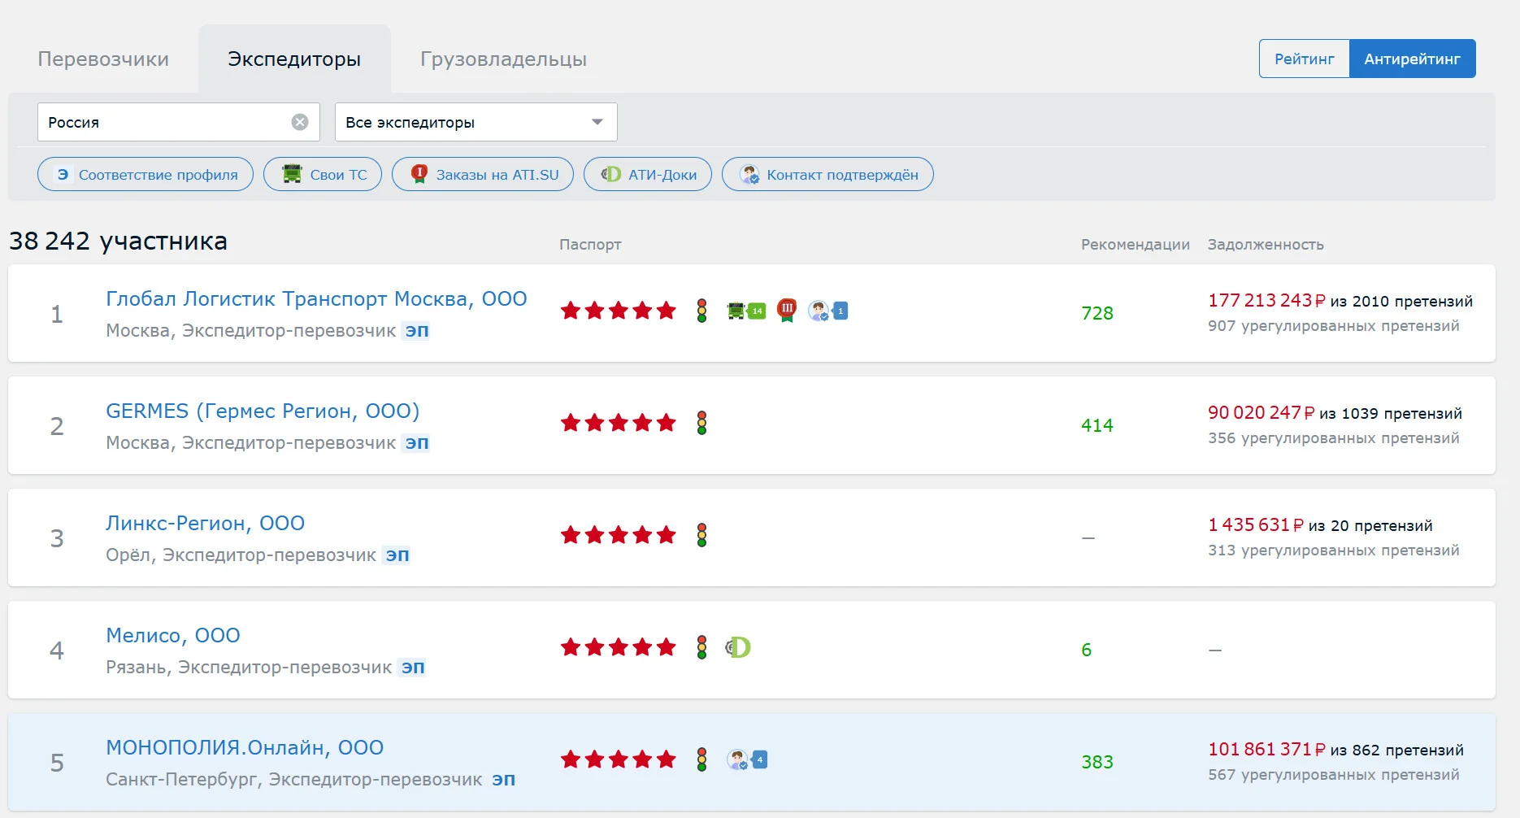Click the star rating in GERMES row
Screen dimensions: 1520x818
pos(619,423)
